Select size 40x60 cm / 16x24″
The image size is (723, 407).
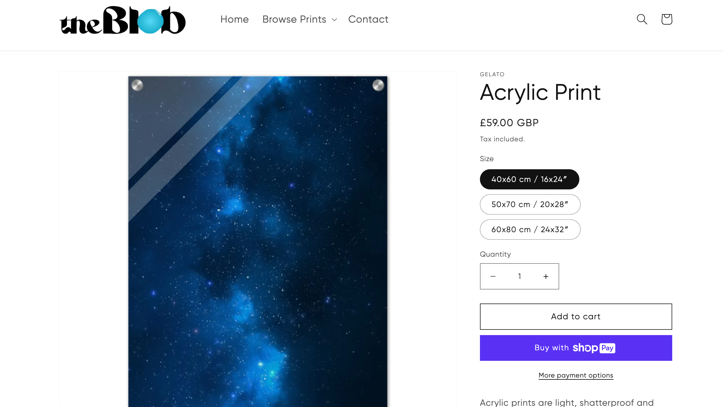point(529,179)
